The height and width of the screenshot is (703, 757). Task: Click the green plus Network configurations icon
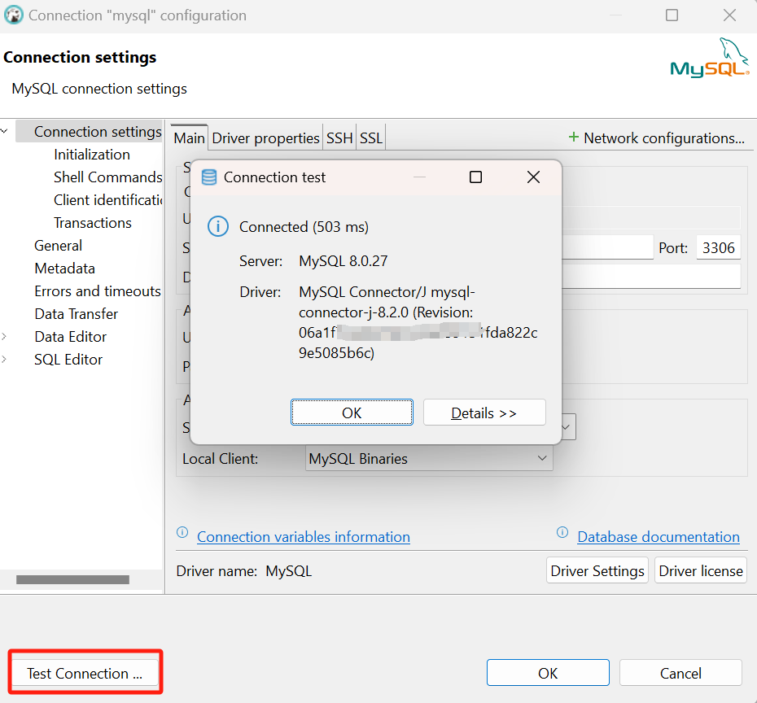click(574, 138)
